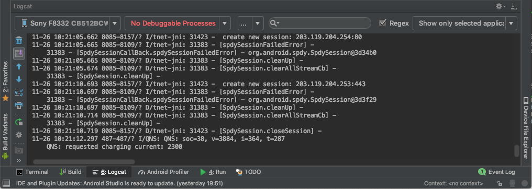Open the Android Profiler tab
This screenshot has width=532, height=189.
pos(163,172)
